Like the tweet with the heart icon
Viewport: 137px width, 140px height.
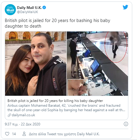click(7, 134)
